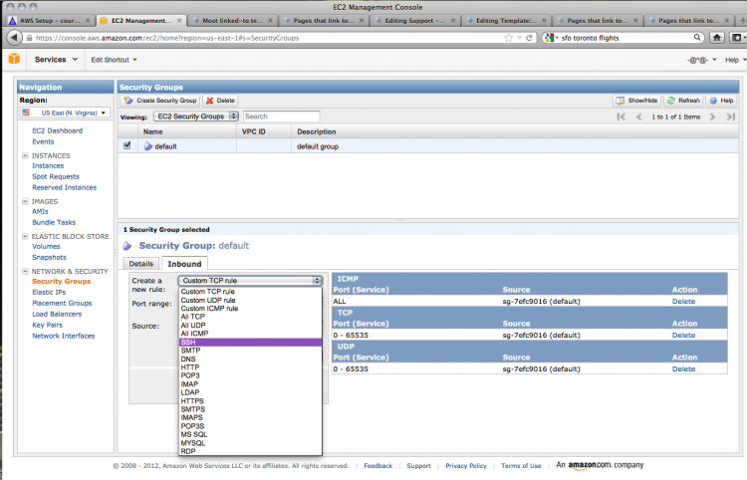Open Elastic IPs link
The image size is (747, 480).
tap(49, 293)
